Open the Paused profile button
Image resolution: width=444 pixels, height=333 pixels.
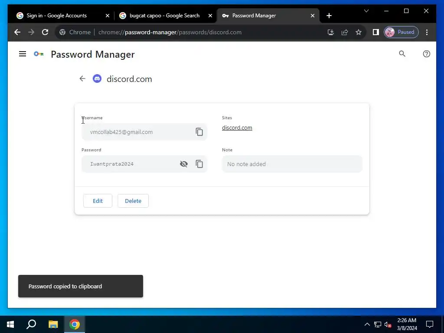pyautogui.click(x=401, y=32)
